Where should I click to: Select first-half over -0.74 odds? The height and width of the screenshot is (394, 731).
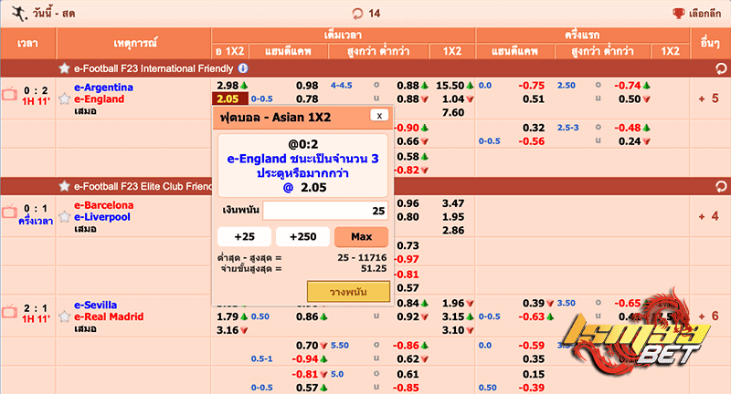click(628, 86)
